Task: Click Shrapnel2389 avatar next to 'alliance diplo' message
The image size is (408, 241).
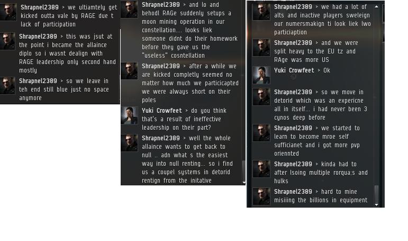Action: coord(7,41)
